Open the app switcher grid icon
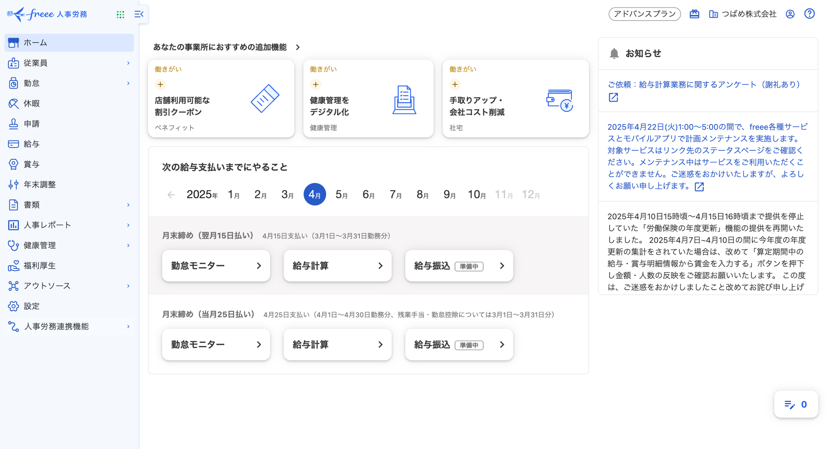The image size is (827, 449). click(x=120, y=14)
